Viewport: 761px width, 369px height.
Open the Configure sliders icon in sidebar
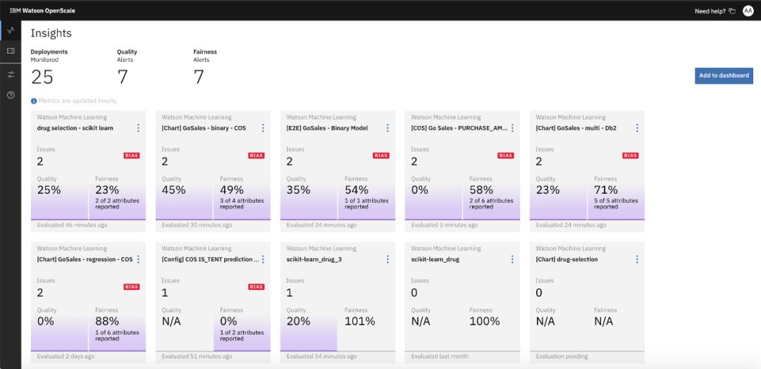(11, 74)
